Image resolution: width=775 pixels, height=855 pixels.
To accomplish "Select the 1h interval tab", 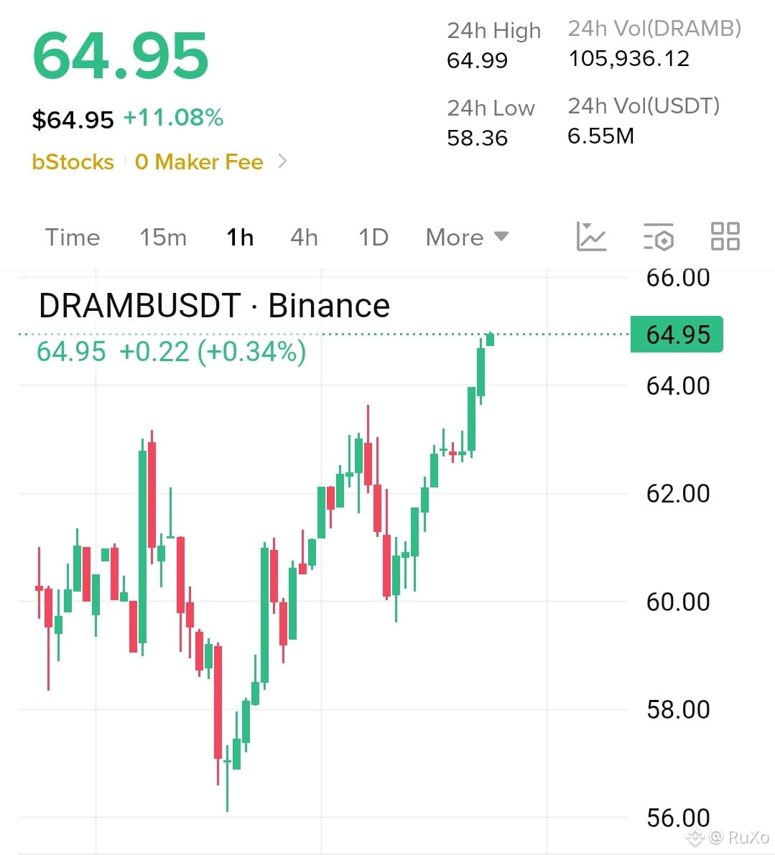I will coord(240,237).
